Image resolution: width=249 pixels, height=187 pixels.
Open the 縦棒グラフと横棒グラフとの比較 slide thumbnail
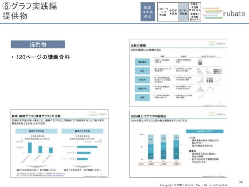click(60, 143)
